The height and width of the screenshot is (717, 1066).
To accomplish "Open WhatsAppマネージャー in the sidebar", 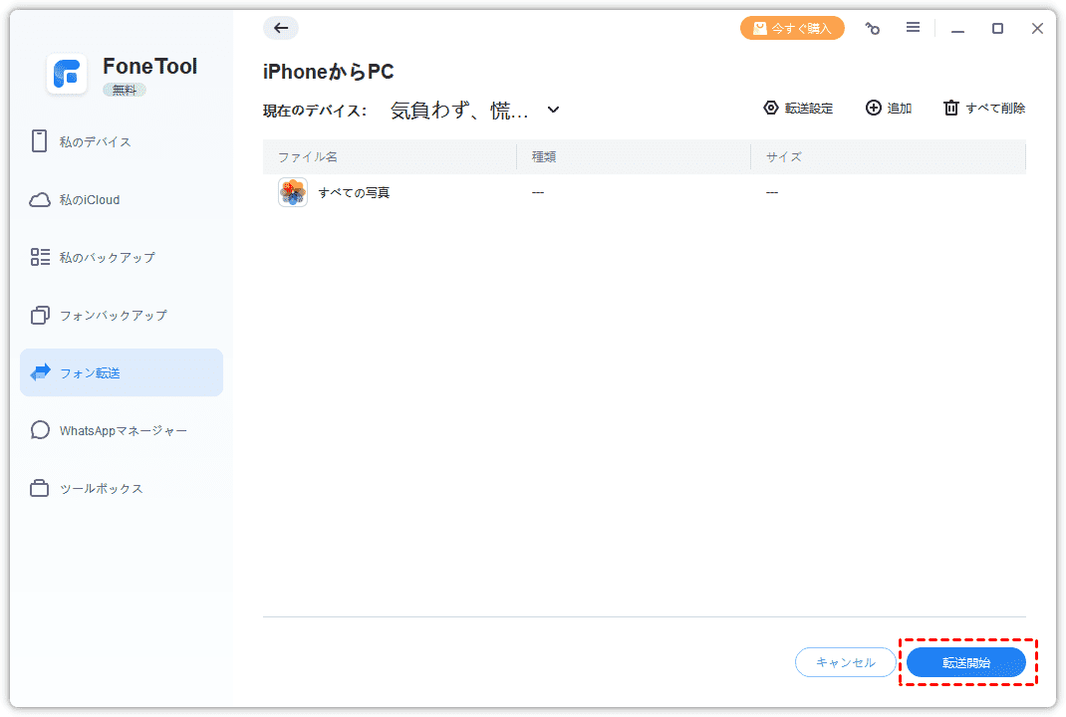I will coord(122,430).
